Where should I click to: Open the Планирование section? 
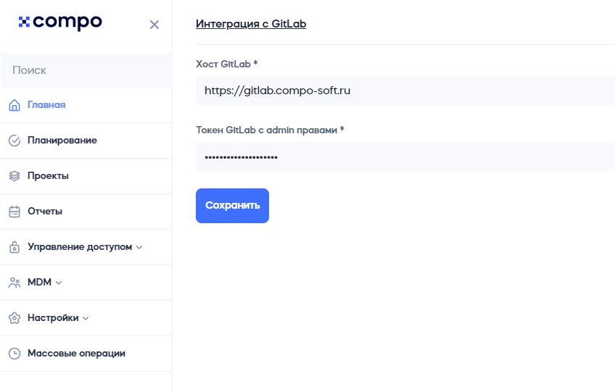point(62,141)
